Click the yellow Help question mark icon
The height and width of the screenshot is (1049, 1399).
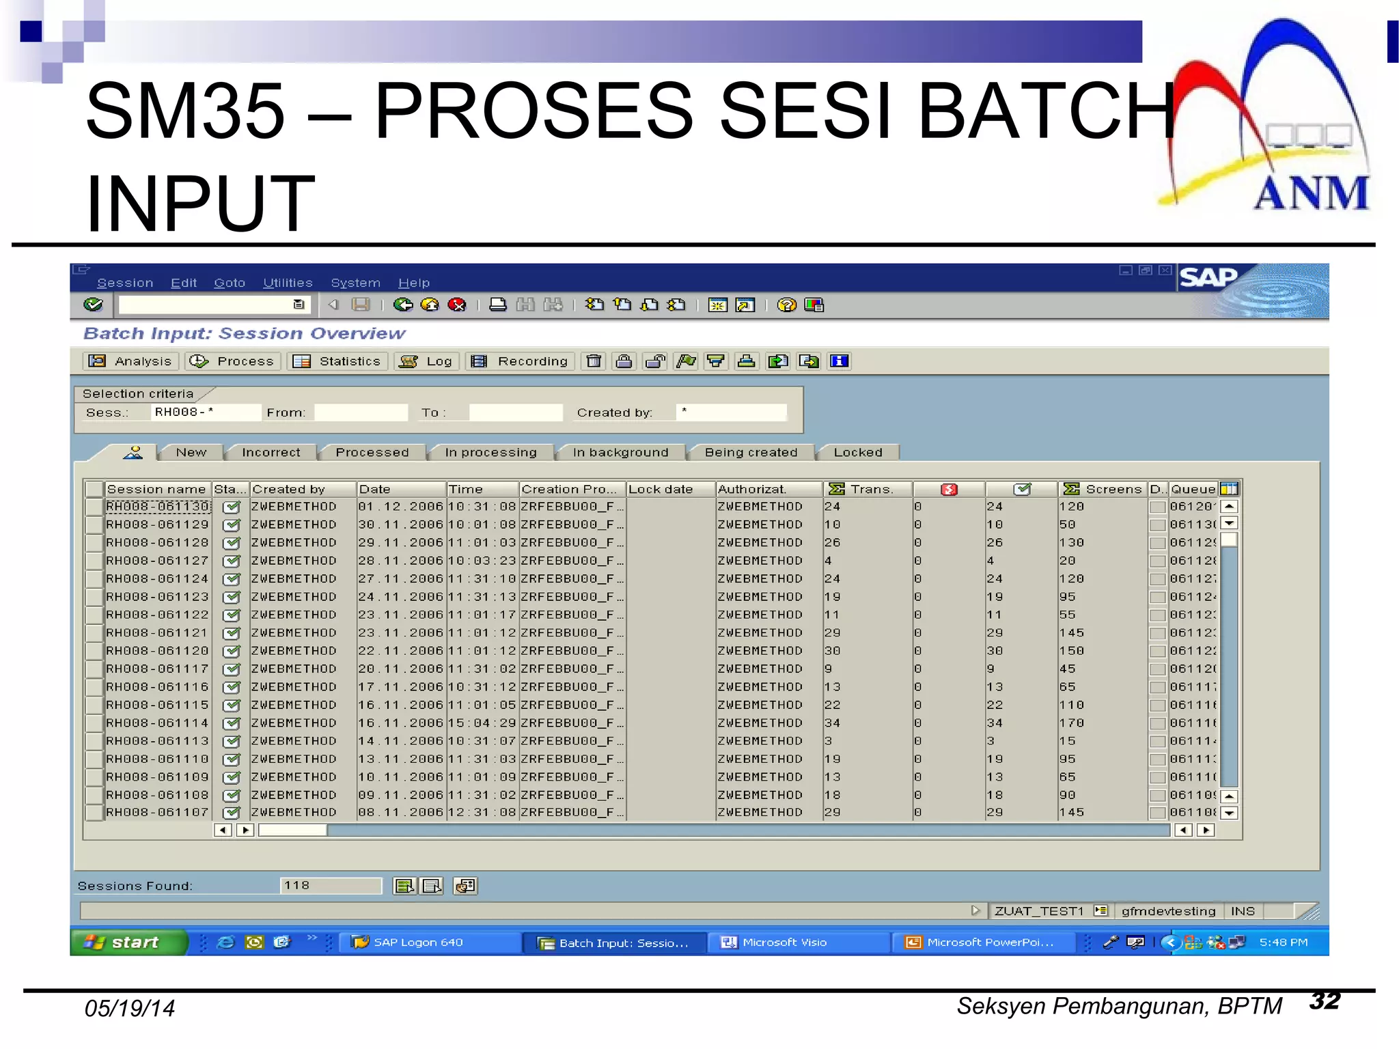pos(787,305)
